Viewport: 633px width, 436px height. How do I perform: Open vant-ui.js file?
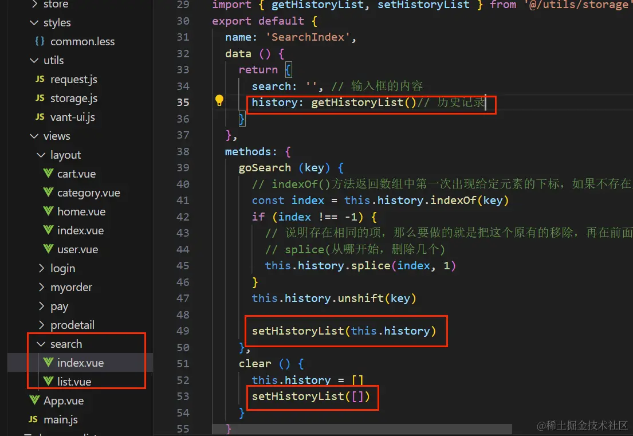click(72, 117)
